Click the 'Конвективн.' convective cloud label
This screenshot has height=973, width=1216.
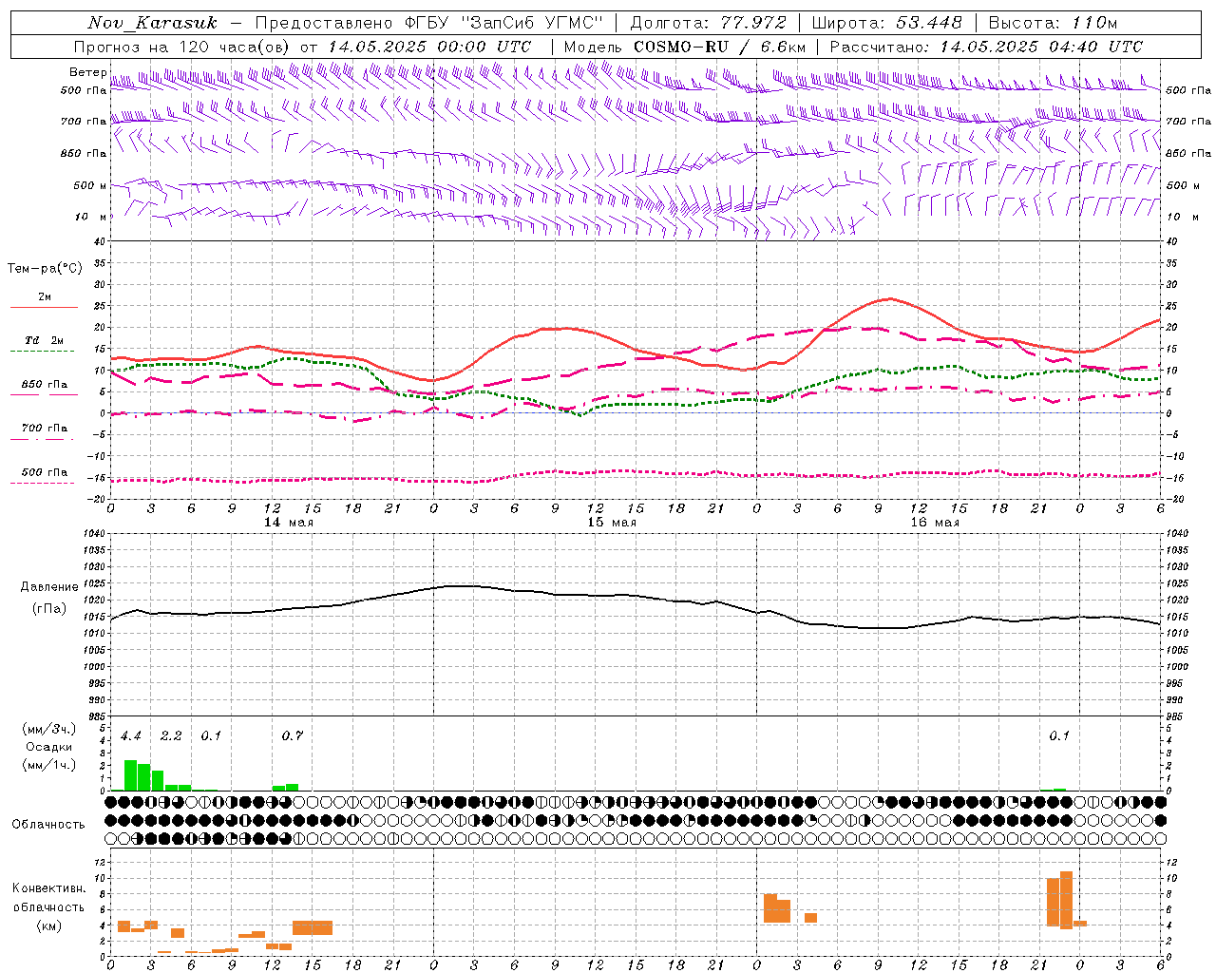click(49, 888)
